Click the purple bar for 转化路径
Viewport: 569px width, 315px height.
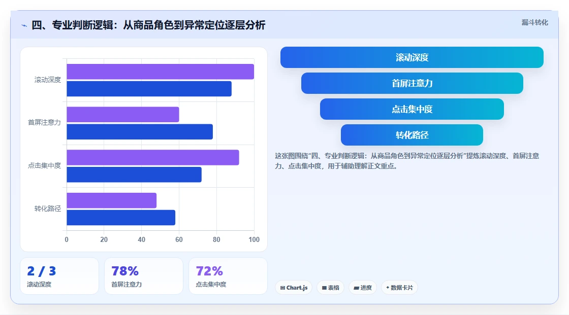pos(112,200)
